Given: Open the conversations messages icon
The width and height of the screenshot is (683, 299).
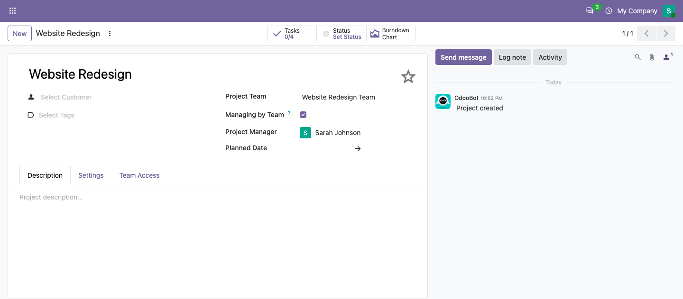Looking at the screenshot, I should click(x=590, y=10).
